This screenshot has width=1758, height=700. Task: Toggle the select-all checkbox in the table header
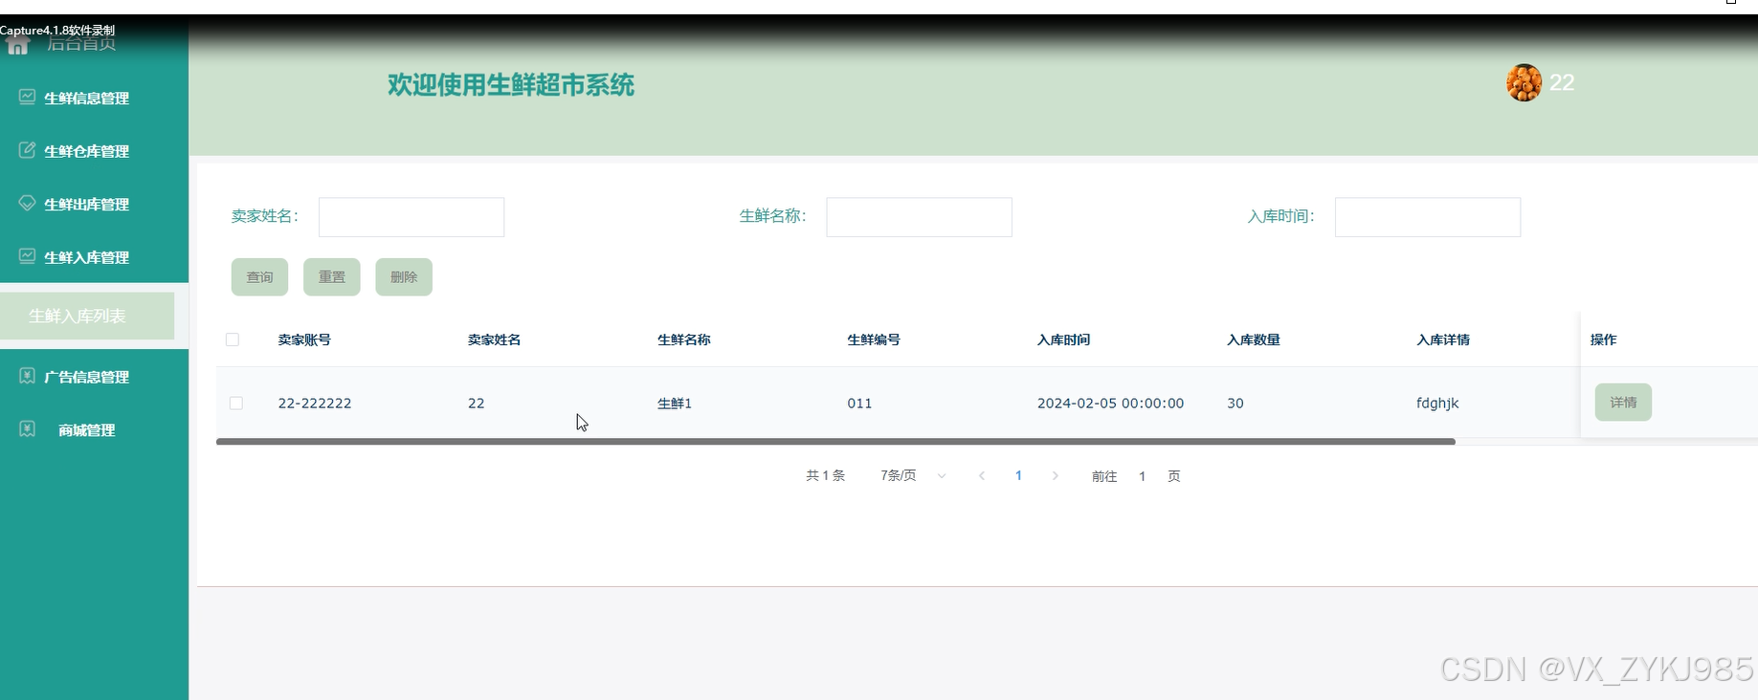[x=233, y=339]
